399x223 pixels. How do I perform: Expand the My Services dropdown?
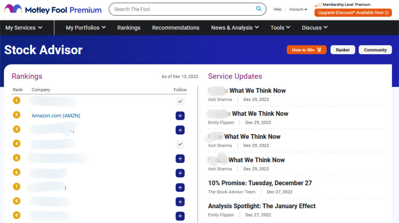[24, 28]
